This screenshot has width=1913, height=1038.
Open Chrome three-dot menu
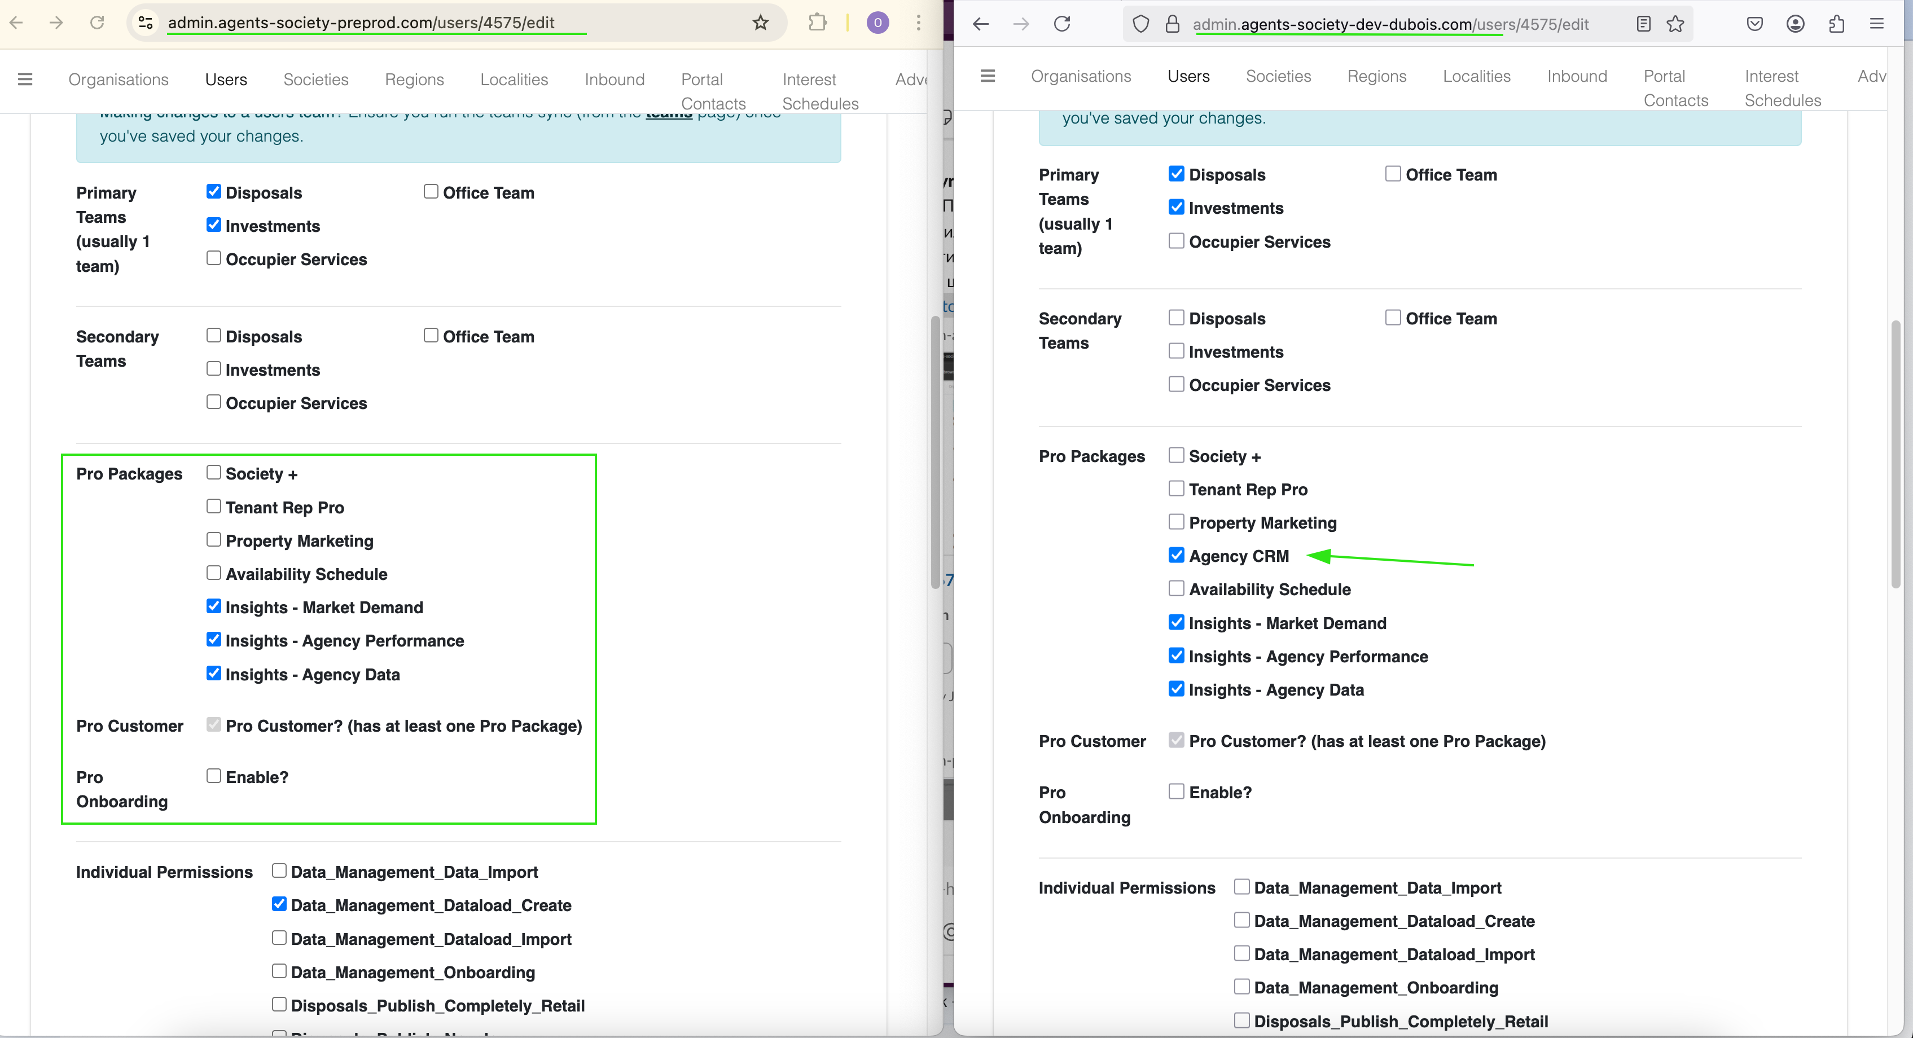[918, 22]
